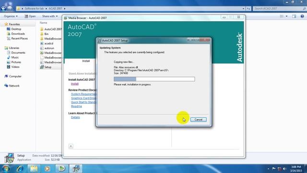Image resolution: width=307 pixels, height=173 pixels.
Task: Open the Details link under Learn About Product
Action: coord(75,117)
